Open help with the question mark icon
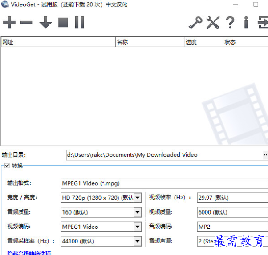The height and width of the screenshot is (255, 268). click(x=230, y=23)
